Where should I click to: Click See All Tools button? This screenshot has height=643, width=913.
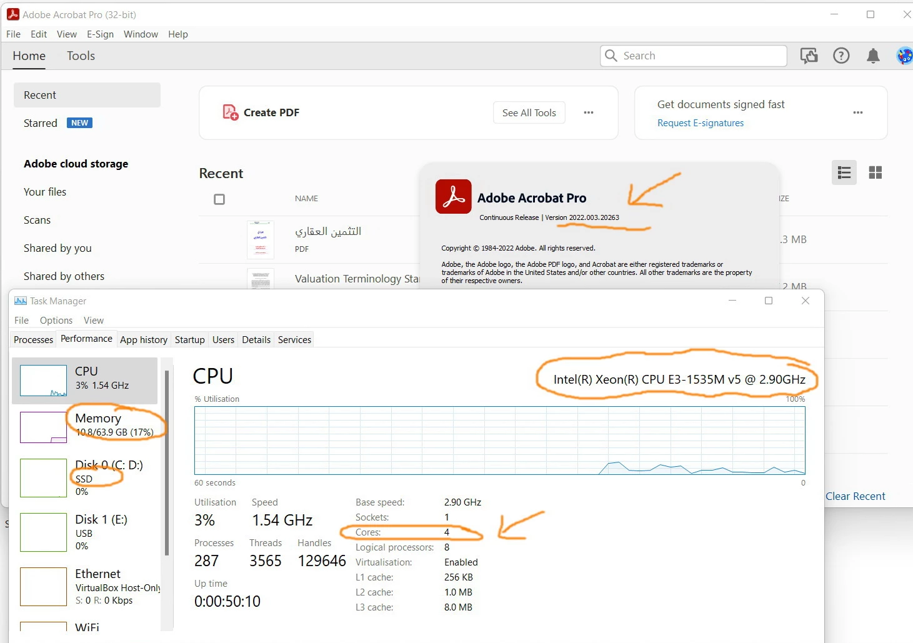click(x=529, y=112)
